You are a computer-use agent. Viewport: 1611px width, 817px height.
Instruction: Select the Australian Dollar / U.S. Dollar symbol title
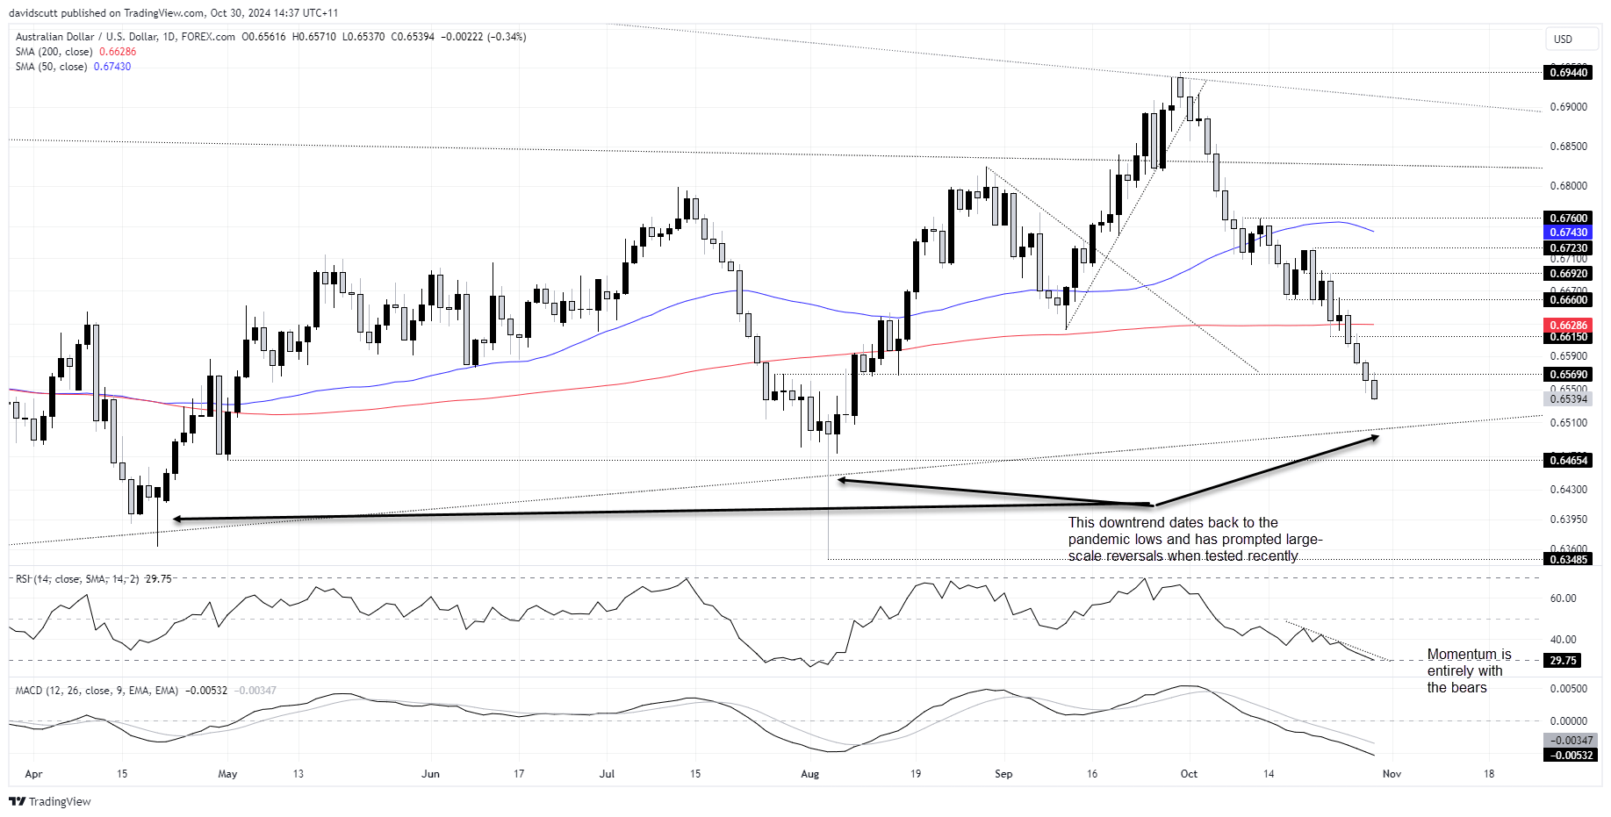[x=126, y=37]
